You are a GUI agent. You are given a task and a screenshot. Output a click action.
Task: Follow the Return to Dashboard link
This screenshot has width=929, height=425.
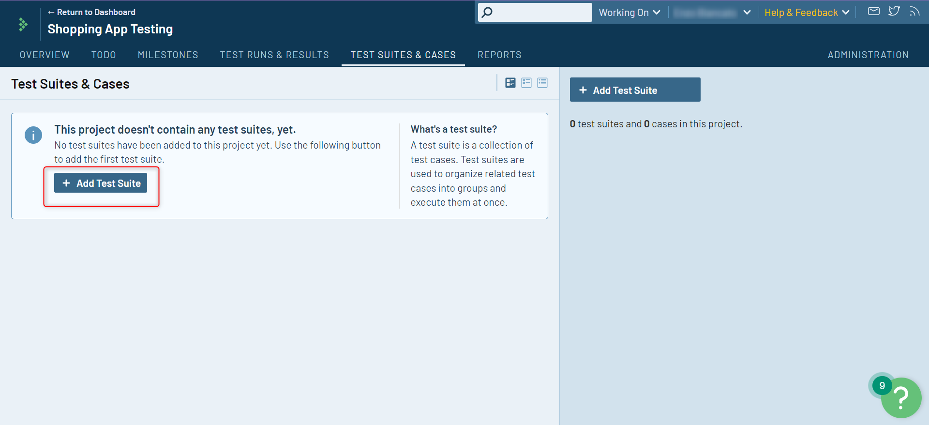pos(92,12)
